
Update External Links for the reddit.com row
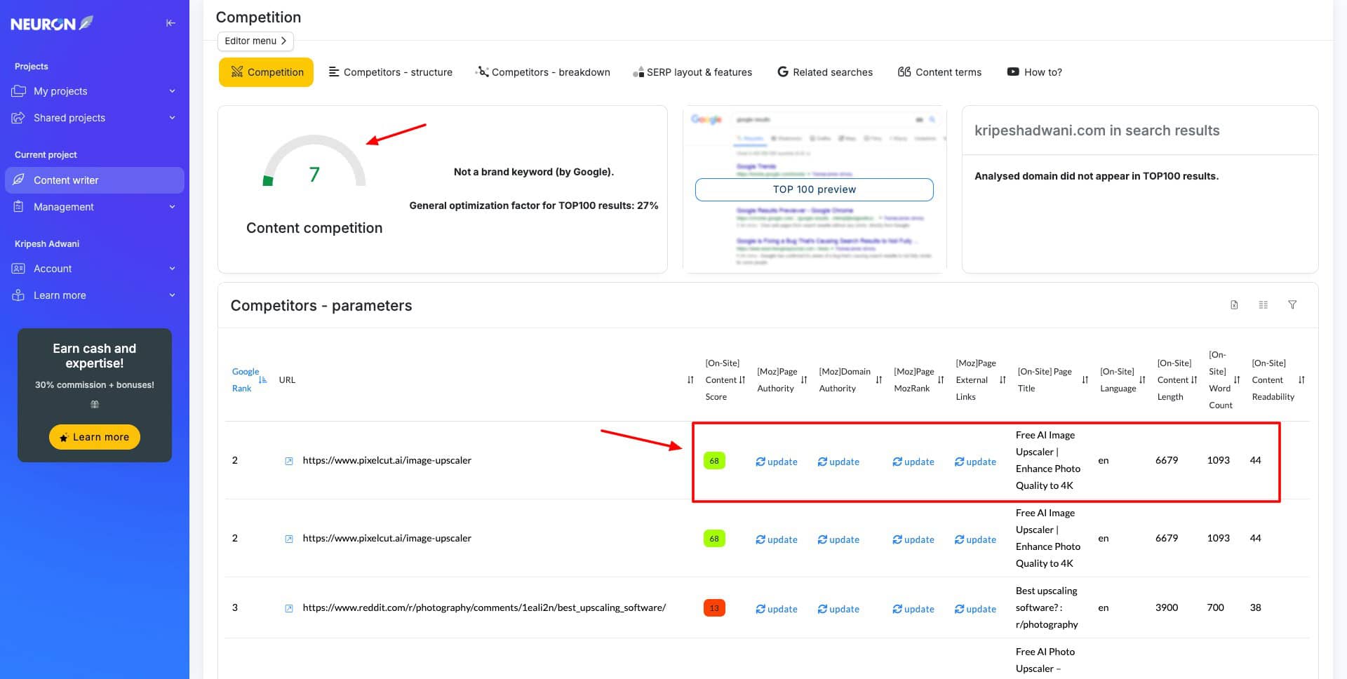975,609
